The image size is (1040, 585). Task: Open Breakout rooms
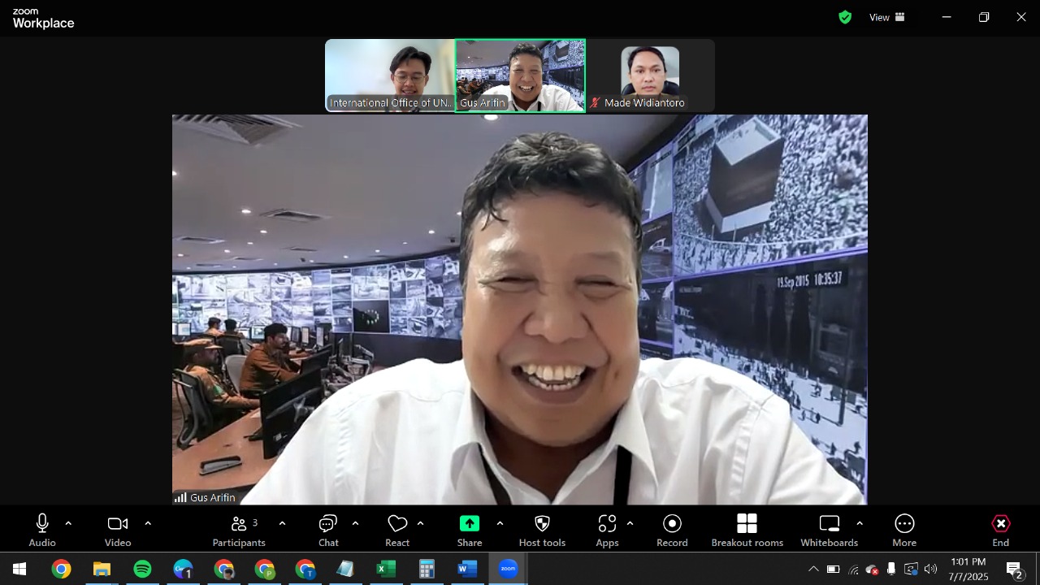click(747, 531)
